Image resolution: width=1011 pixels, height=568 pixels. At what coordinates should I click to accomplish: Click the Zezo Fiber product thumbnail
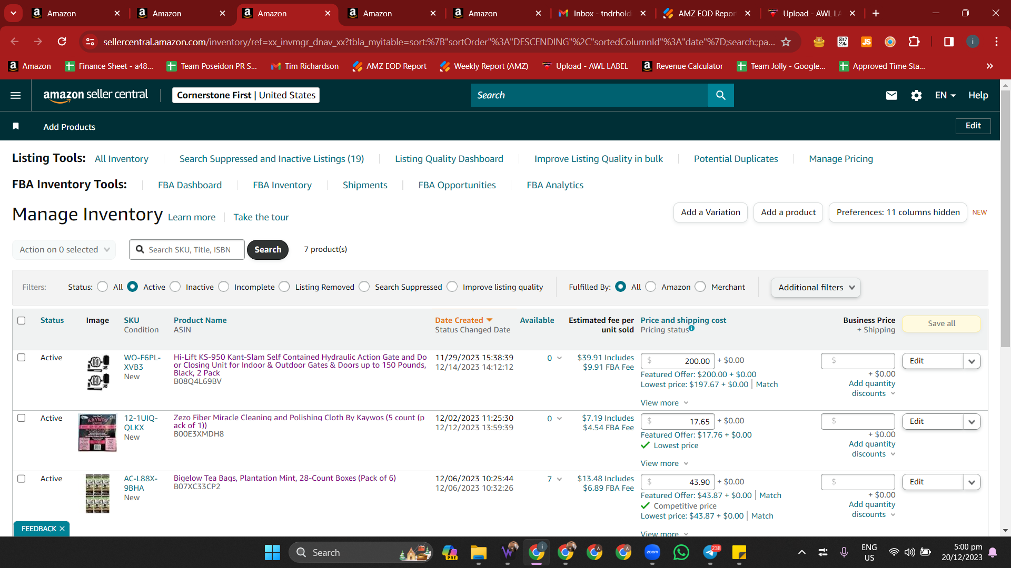(97, 433)
